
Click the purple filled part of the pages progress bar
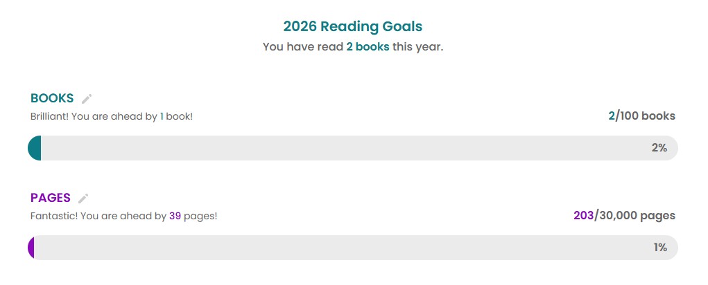(x=31, y=248)
